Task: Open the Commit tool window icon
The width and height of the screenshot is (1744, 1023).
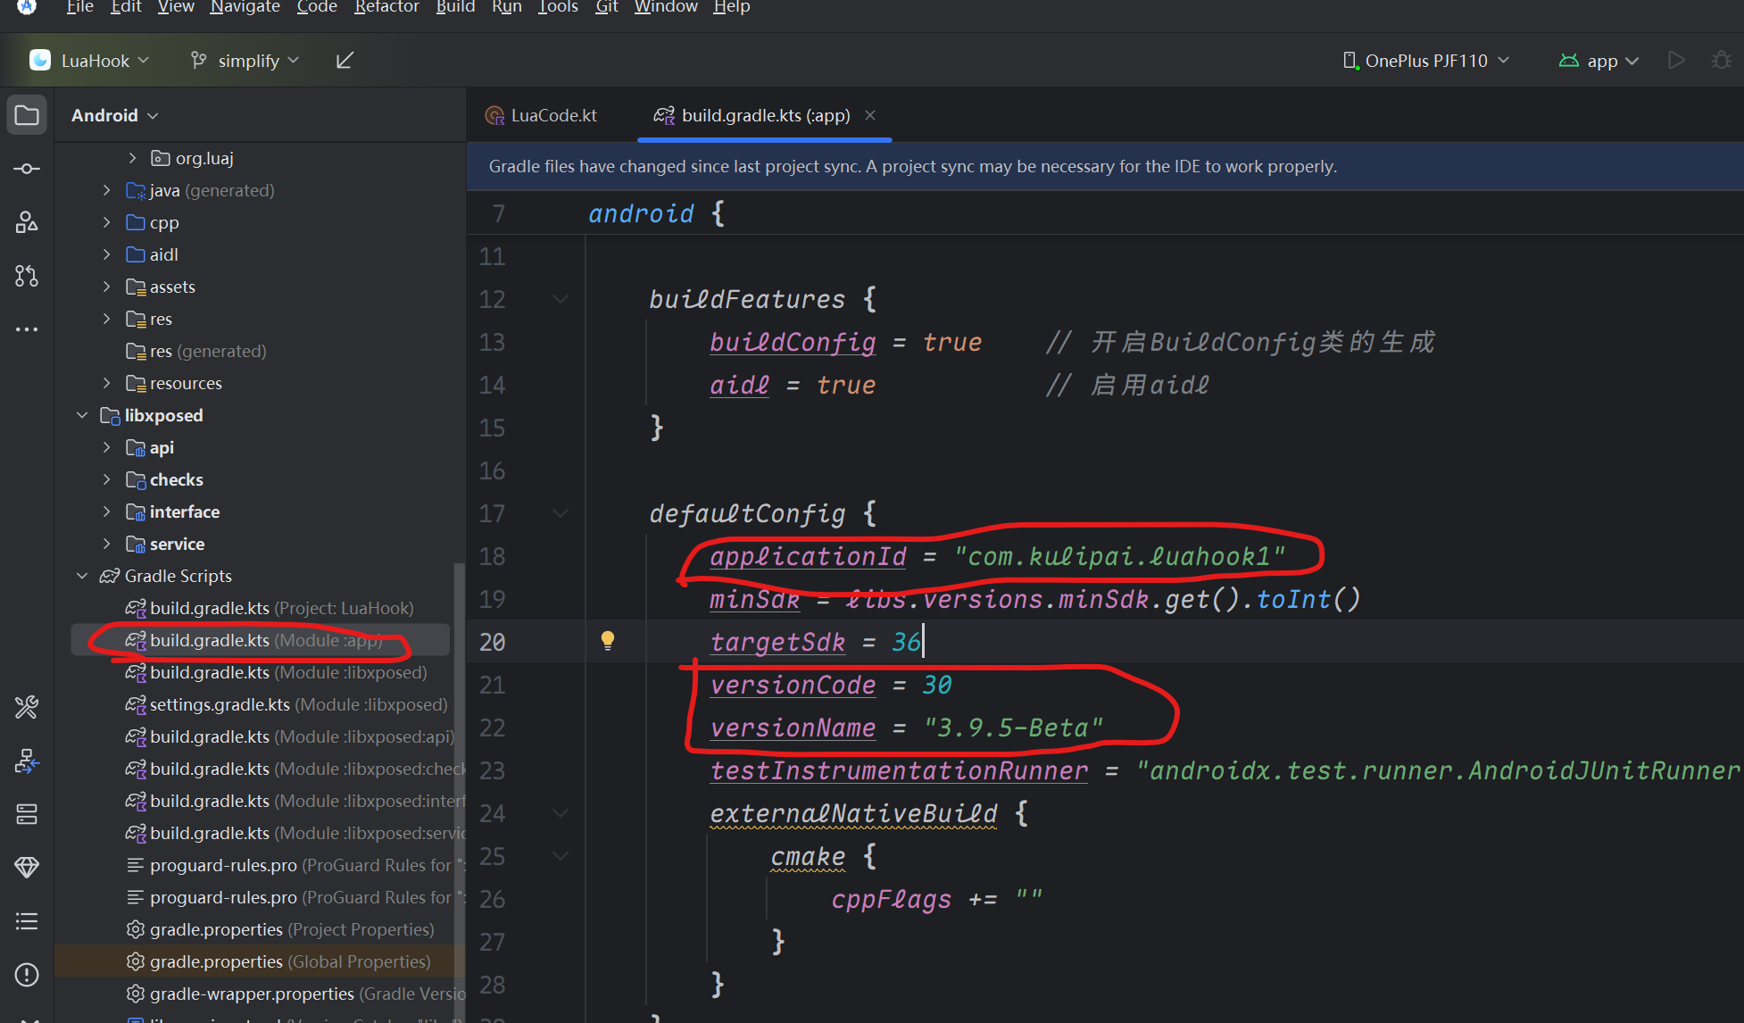Action: (x=27, y=169)
